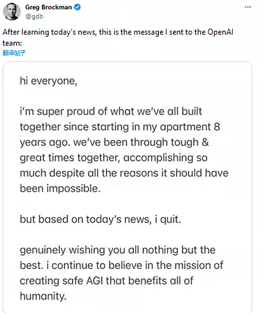Click the line 'genuinely wishing you all nothing'

[x=117, y=250]
